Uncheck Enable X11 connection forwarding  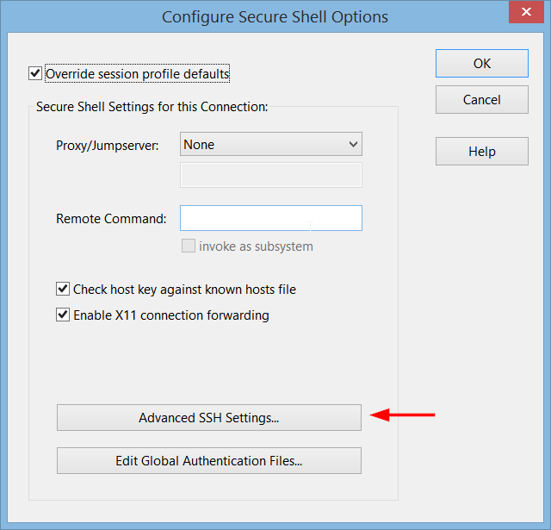[63, 315]
